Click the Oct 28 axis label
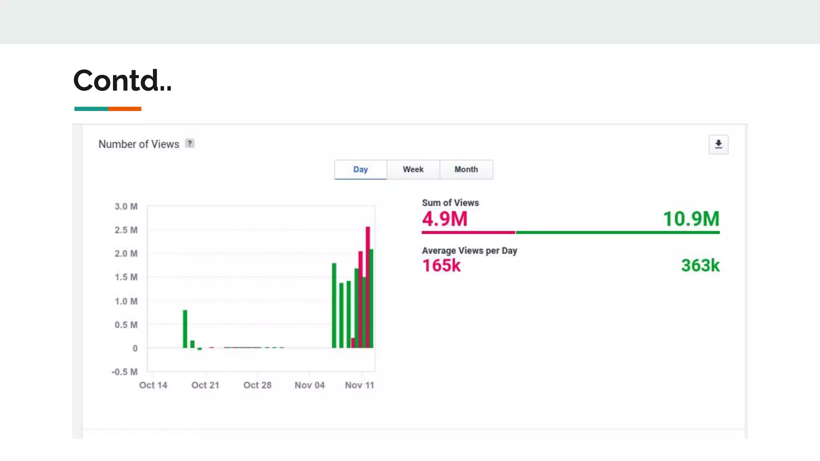Screen dimensions: 820x461 coord(257,385)
